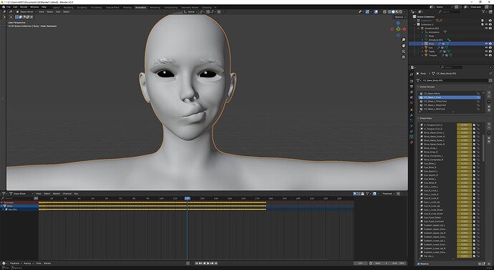Open the Object Mode dropdown
The height and width of the screenshot is (270, 494).
[26, 12]
